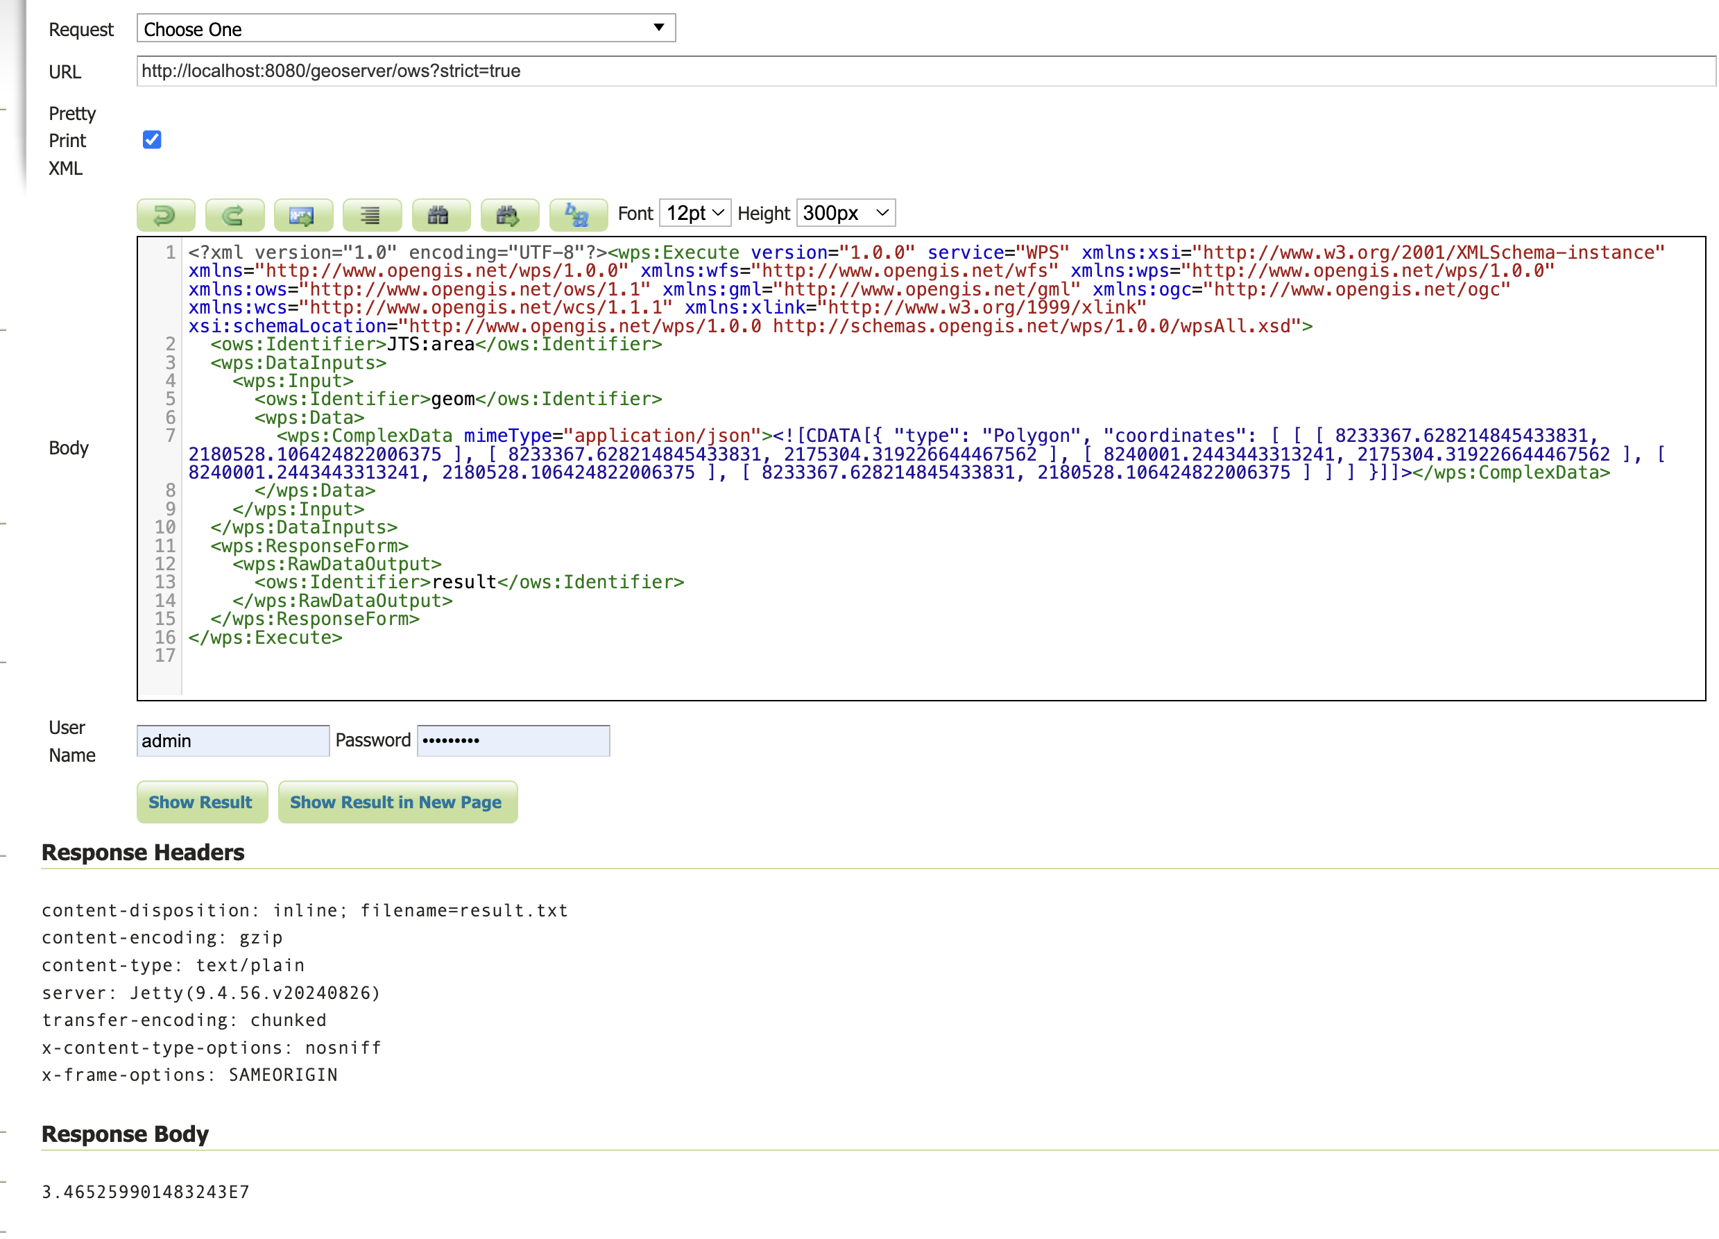Click the Password input field
This screenshot has height=1239, width=1719.
click(x=513, y=740)
